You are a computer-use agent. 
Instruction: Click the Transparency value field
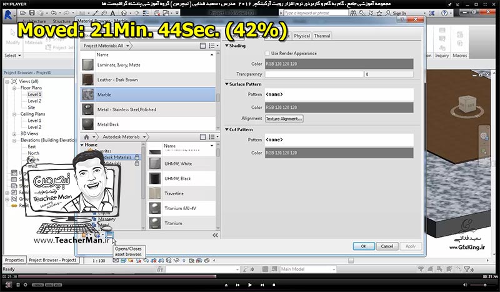[389, 74]
